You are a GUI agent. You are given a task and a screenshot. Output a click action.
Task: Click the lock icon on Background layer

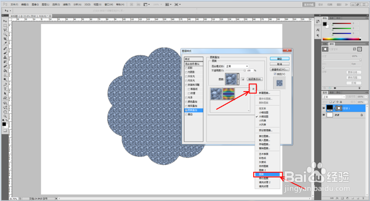coord(361,115)
